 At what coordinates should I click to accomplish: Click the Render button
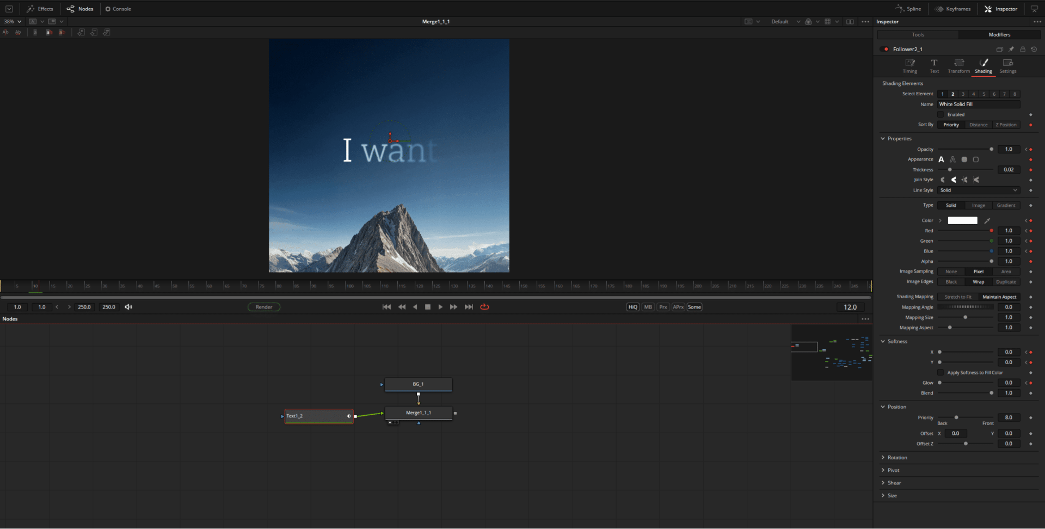[264, 306]
